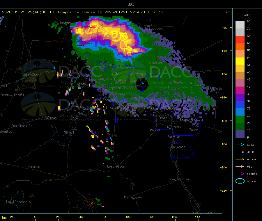The width and height of the screenshot is (262, 221).
Task: Click the El_Desvio map label
Action: point(68,110)
